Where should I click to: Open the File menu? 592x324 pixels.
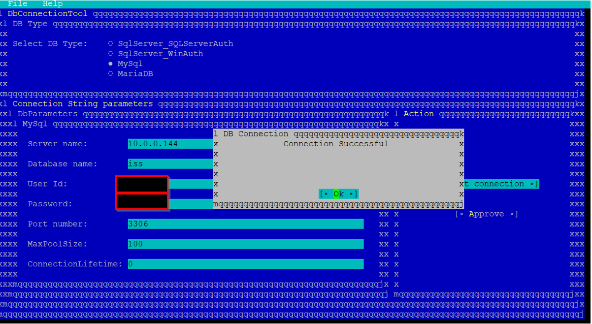click(x=17, y=4)
